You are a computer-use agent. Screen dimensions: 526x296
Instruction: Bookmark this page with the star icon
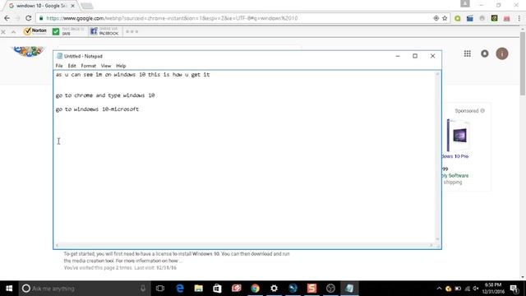(x=445, y=18)
